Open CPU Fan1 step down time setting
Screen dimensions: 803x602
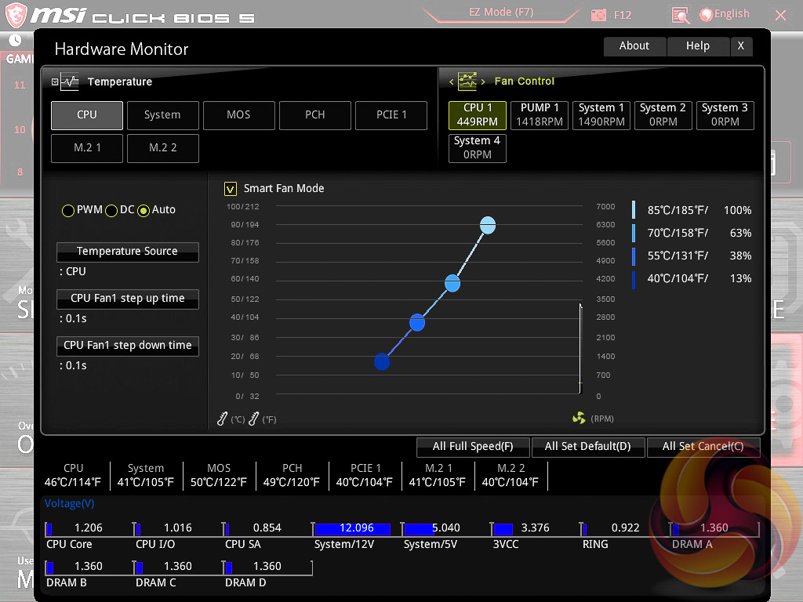click(128, 346)
